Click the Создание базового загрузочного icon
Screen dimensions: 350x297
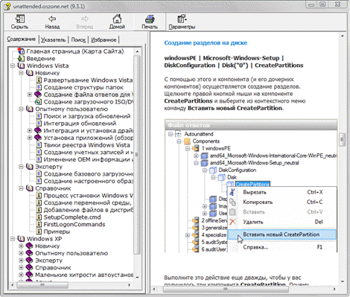click(39, 174)
